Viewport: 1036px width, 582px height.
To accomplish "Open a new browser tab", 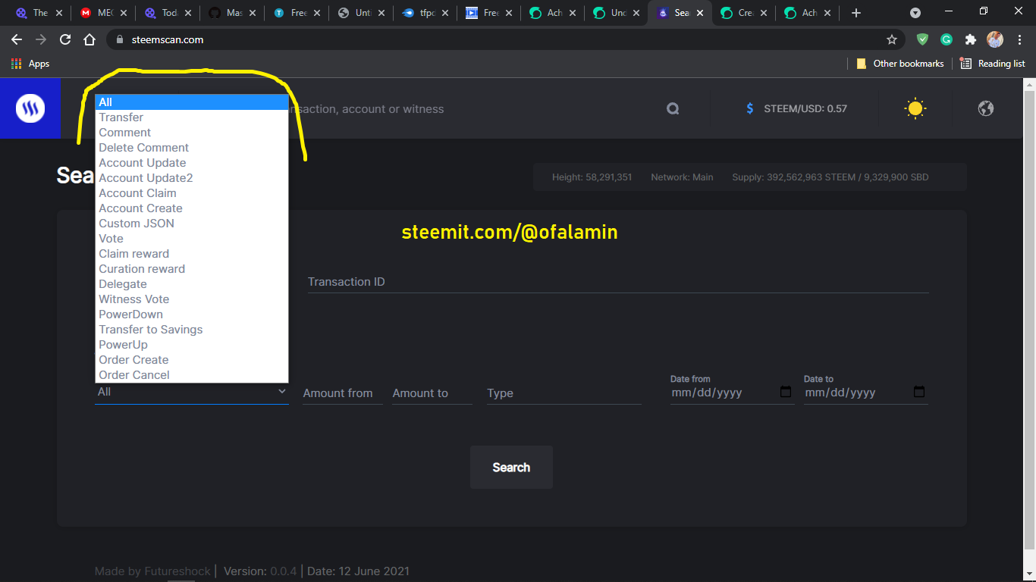I will [856, 13].
